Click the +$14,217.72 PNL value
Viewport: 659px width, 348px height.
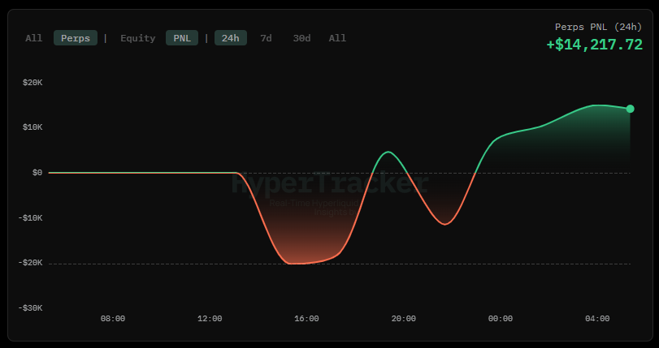[x=594, y=45]
